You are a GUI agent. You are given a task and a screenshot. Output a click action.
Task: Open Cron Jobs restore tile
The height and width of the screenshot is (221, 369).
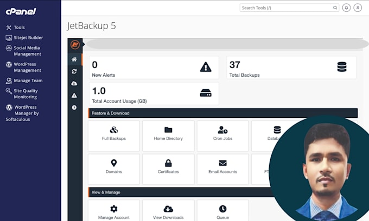pyautogui.click(x=222, y=136)
